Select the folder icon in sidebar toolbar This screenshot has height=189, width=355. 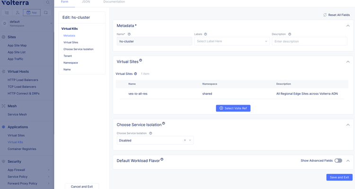46,13
